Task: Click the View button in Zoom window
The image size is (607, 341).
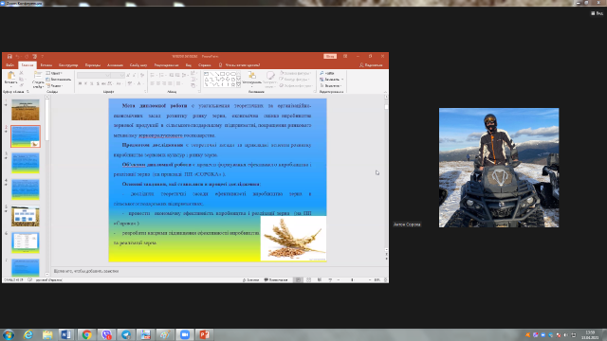Action: [x=597, y=13]
